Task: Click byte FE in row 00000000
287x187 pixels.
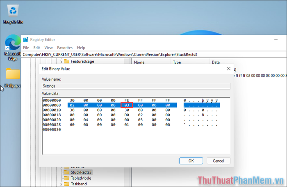Action: pyautogui.click(x=127, y=100)
